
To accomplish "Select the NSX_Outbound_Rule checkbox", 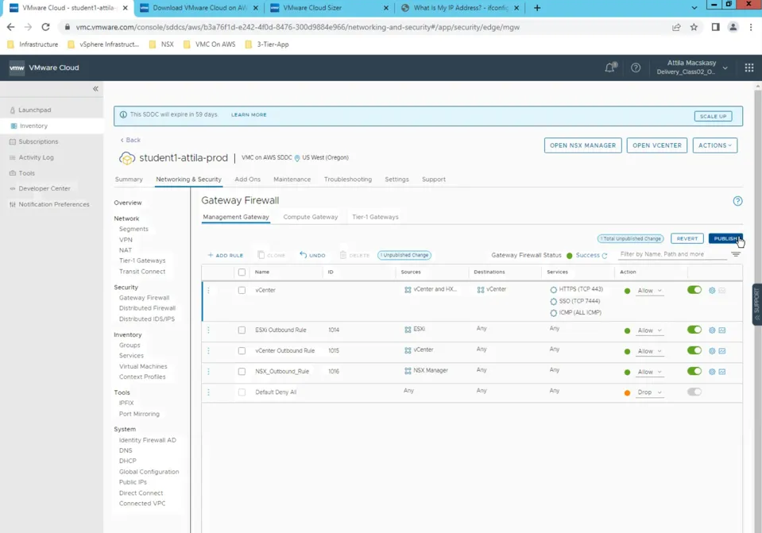I will (x=242, y=372).
